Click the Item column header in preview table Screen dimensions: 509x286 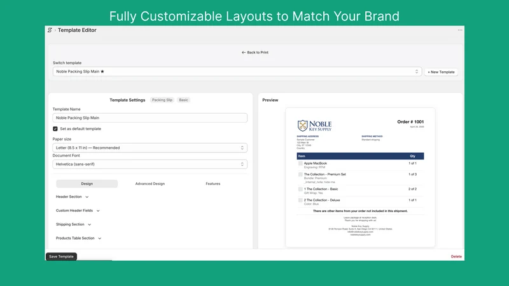pyautogui.click(x=302, y=156)
